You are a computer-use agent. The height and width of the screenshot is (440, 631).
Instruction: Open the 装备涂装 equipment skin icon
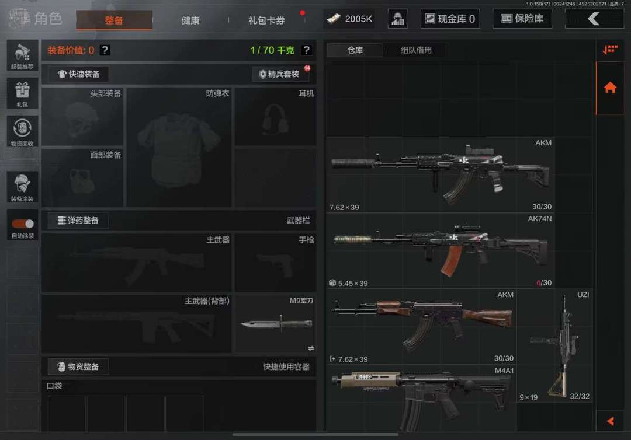(23, 187)
